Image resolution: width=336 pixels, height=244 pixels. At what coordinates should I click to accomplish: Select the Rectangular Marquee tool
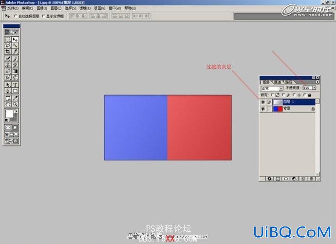tap(8, 40)
